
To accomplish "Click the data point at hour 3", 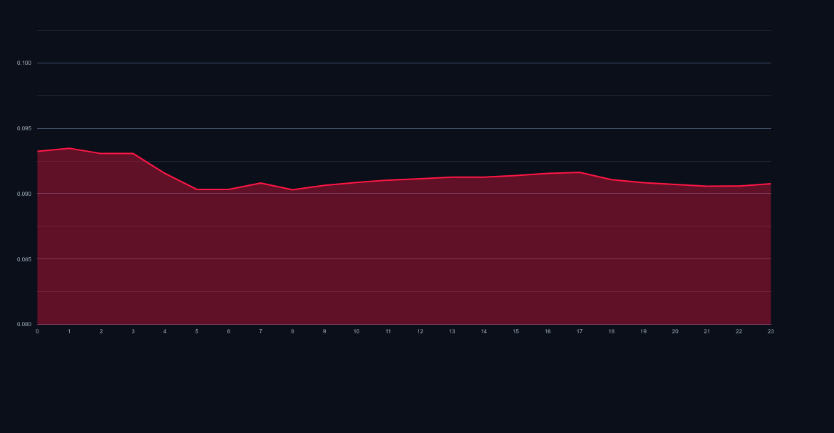I will [133, 154].
